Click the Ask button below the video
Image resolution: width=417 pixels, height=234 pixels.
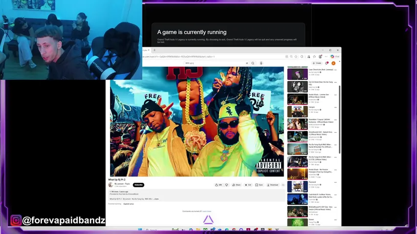pyautogui.click(x=248, y=185)
